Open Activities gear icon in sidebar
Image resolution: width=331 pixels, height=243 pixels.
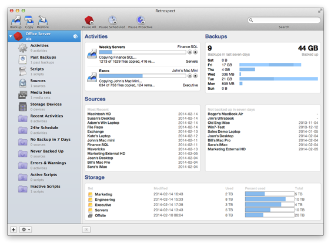(x=22, y=48)
